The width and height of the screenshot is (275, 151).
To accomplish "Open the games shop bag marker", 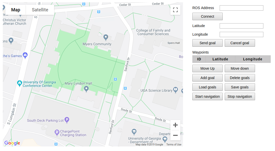I will pyautogui.click(x=25, y=56).
